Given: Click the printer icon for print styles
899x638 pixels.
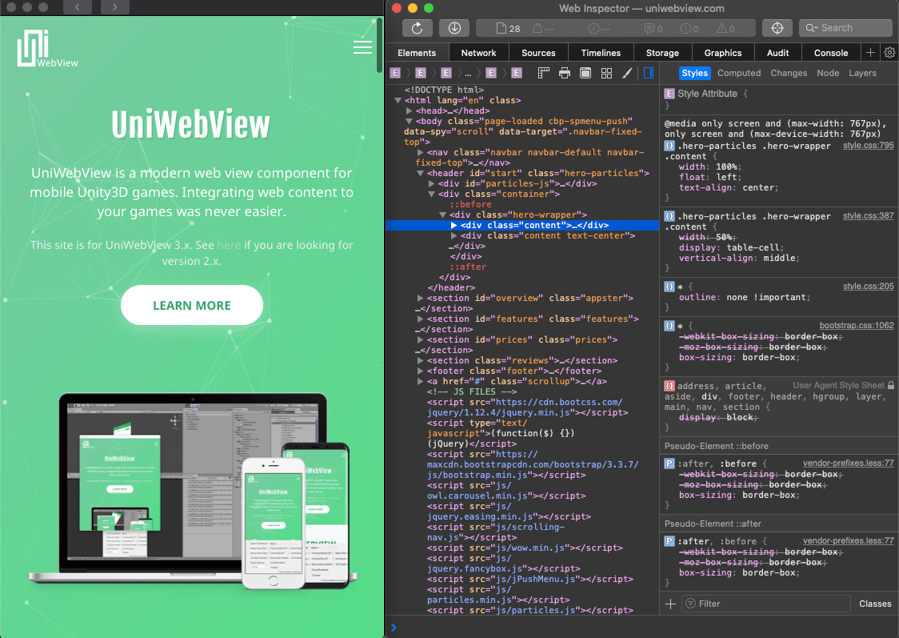Looking at the screenshot, I should pyautogui.click(x=565, y=73).
